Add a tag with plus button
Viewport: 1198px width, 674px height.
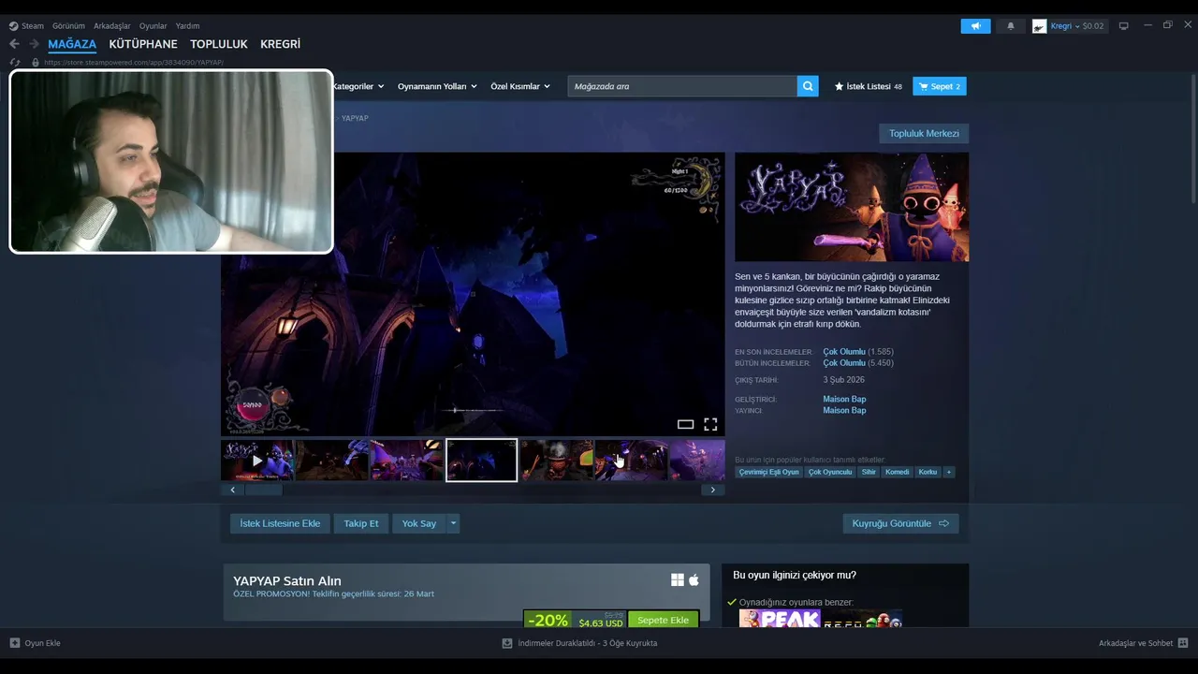coord(949,472)
